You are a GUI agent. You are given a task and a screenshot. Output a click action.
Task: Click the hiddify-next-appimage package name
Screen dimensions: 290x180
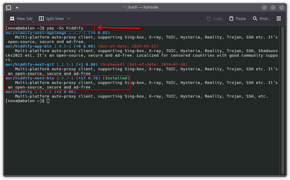pos(41,33)
